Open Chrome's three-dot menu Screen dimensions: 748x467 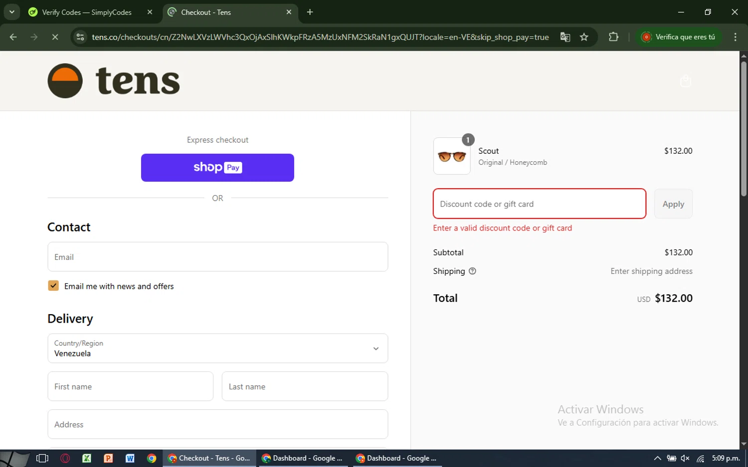pyautogui.click(x=735, y=37)
